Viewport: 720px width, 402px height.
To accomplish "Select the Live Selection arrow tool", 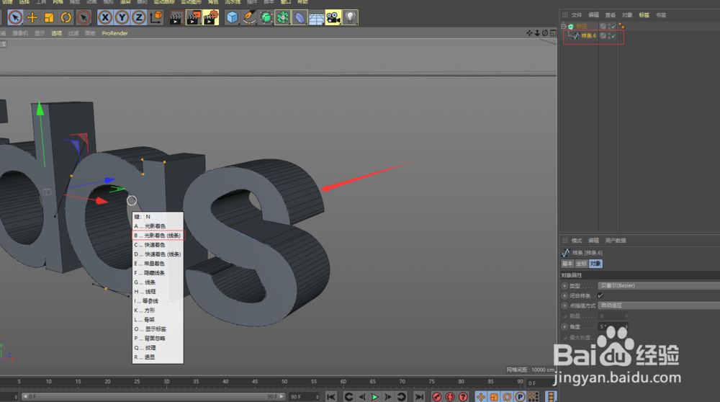I will (x=15, y=17).
